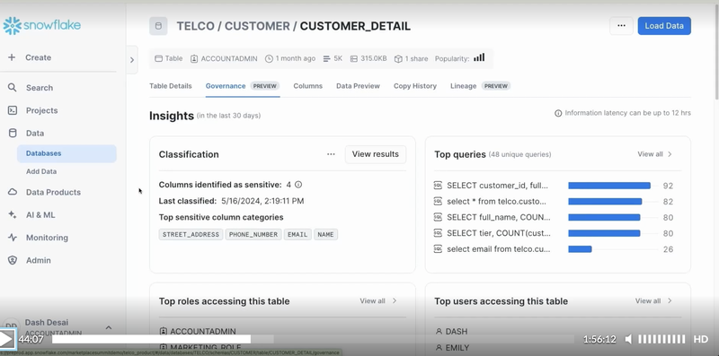The image size is (719, 356).
Task: Open the Classification card more options menu
Action: [331, 154]
